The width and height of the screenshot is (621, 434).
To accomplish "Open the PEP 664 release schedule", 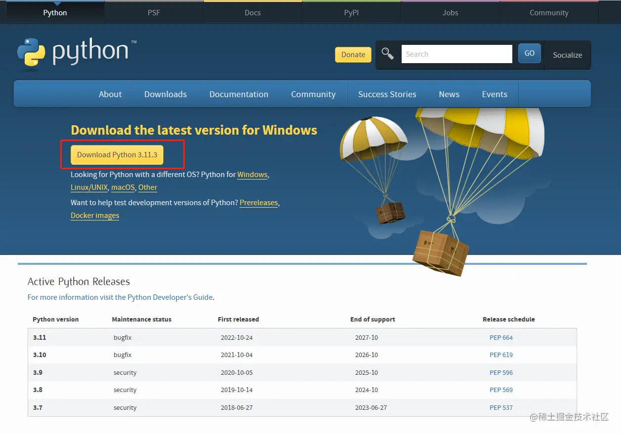I will [x=501, y=338].
